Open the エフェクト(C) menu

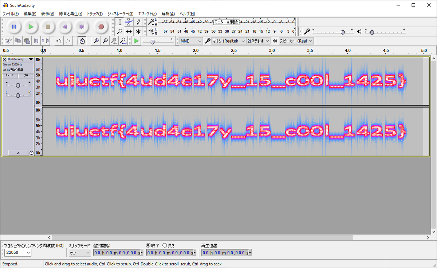click(147, 13)
